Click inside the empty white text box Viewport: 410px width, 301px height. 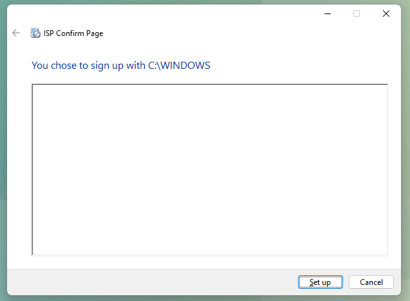(x=210, y=169)
